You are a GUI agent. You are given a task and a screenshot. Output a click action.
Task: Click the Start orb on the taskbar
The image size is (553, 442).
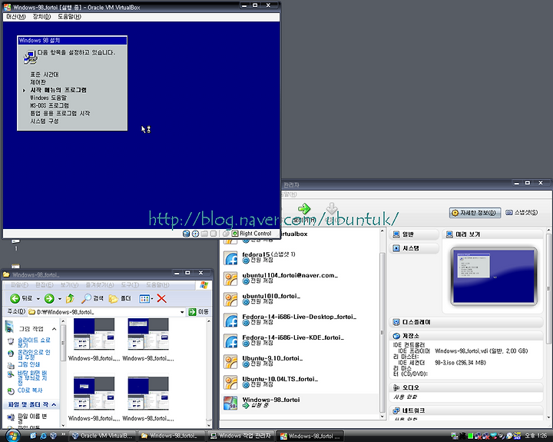click(x=12, y=436)
